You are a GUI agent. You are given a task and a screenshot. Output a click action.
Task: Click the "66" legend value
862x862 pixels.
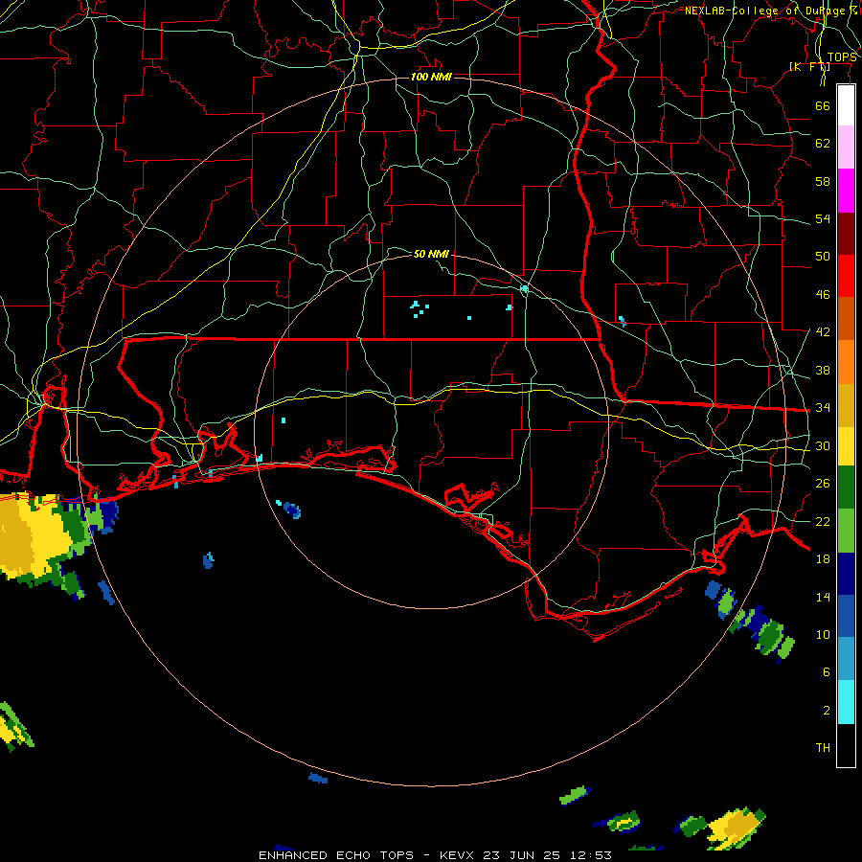[823, 105]
